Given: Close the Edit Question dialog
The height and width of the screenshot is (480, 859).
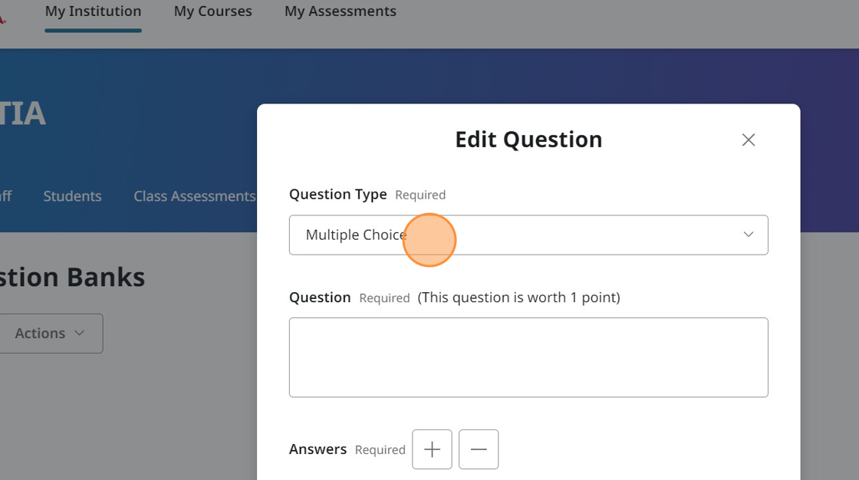Looking at the screenshot, I should (749, 140).
